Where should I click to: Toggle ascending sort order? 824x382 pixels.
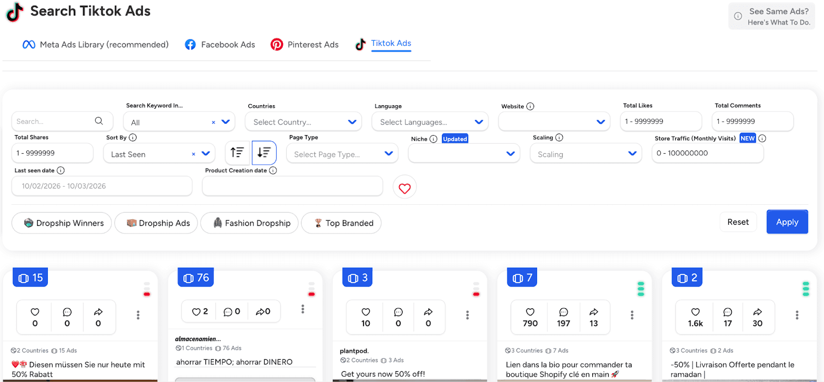pos(237,153)
